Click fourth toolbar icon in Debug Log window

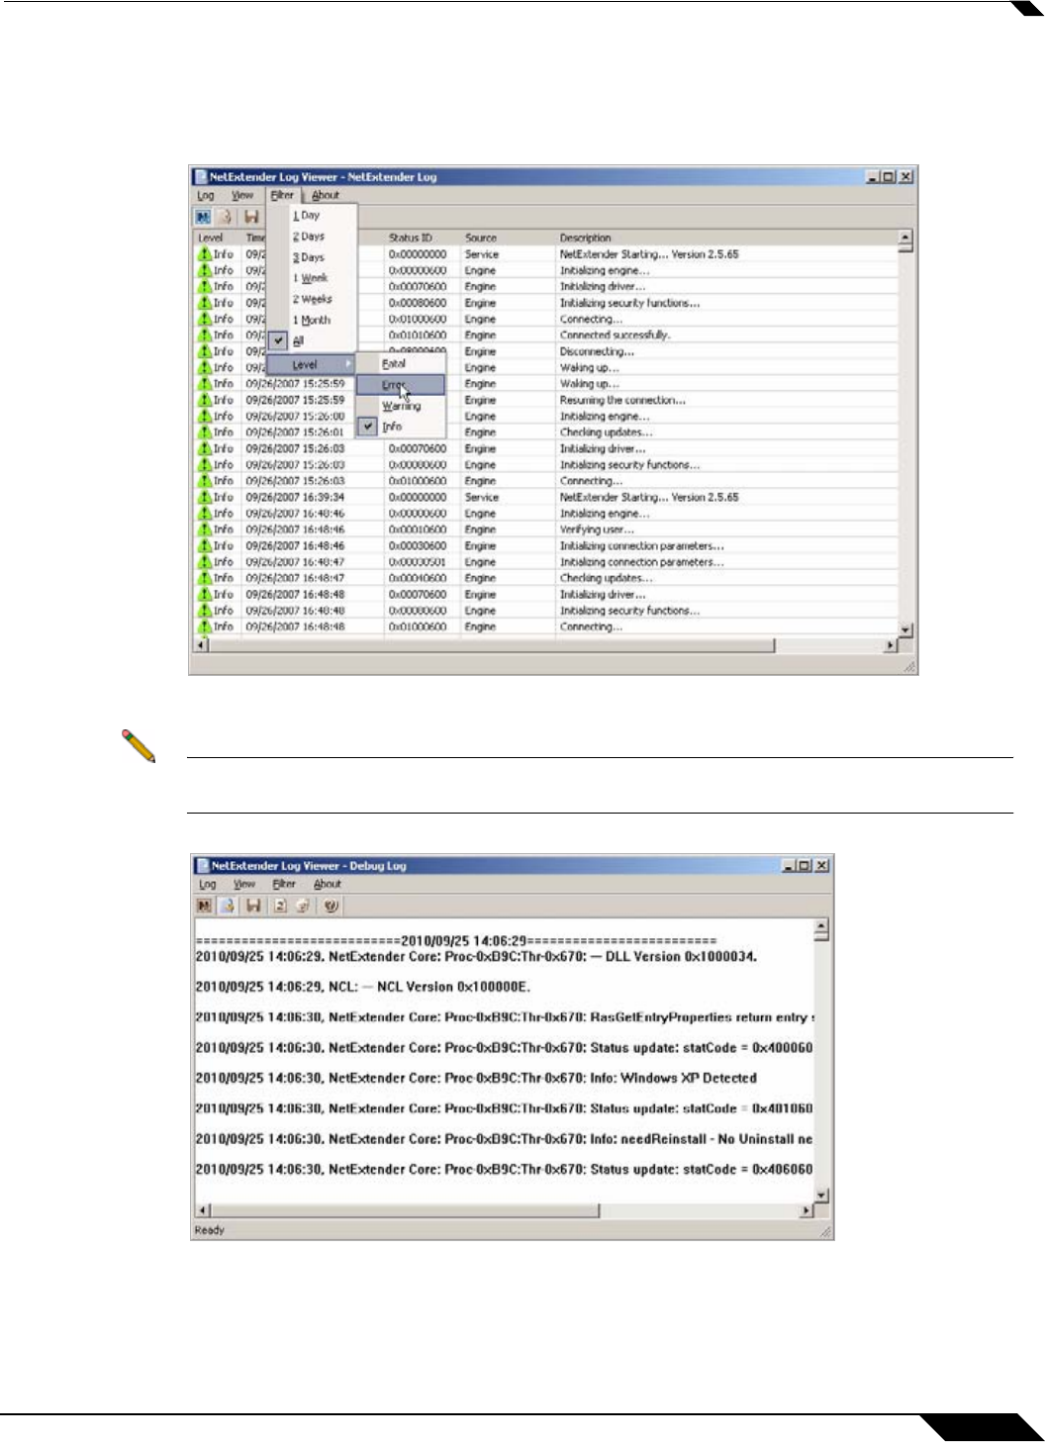tap(280, 906)
